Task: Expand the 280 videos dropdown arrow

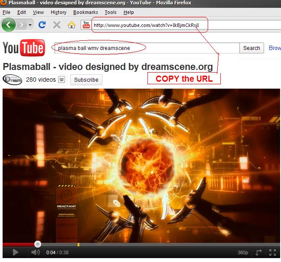Action: click(x=62, y=80)
